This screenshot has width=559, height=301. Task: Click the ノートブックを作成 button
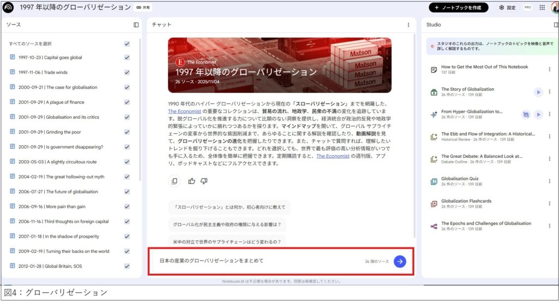458,8
